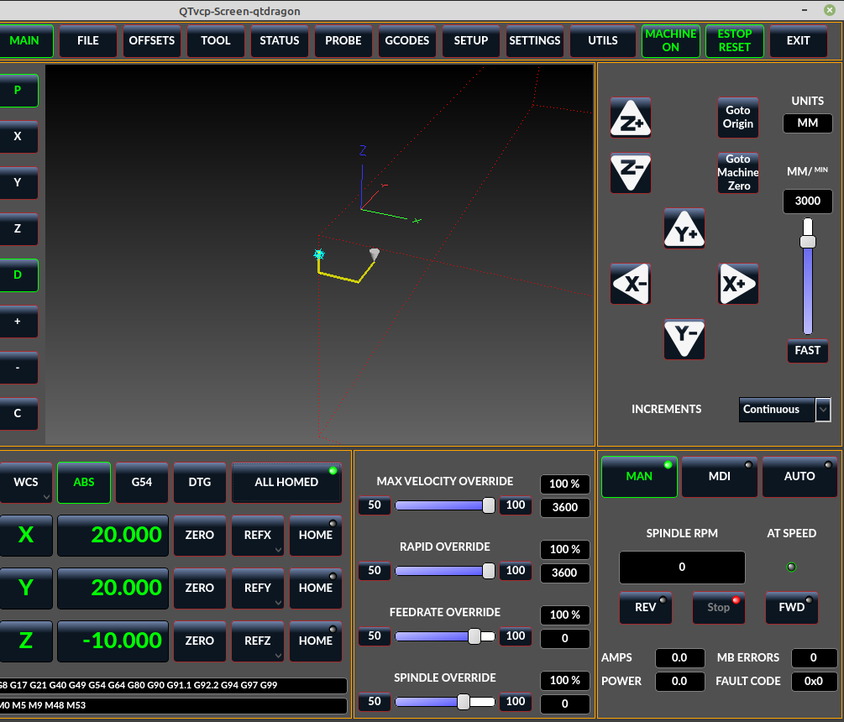Screen dimensions: 844x722
Task: Zoom out preview with minus button
Action: [18, 368]
